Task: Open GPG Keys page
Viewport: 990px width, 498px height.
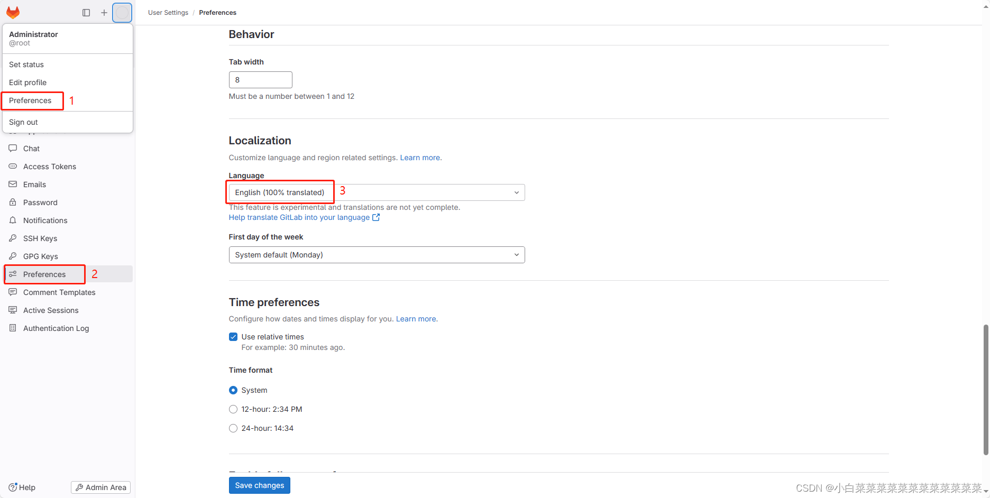Action: 68,256
